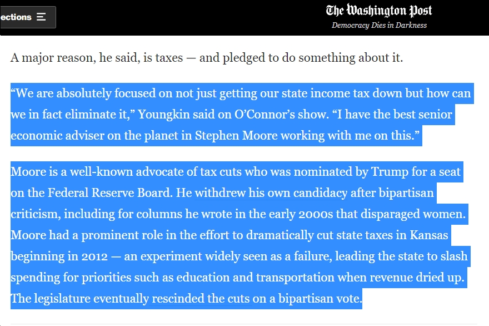Open the 'rescinded the cuts' link

coord(201,299)
